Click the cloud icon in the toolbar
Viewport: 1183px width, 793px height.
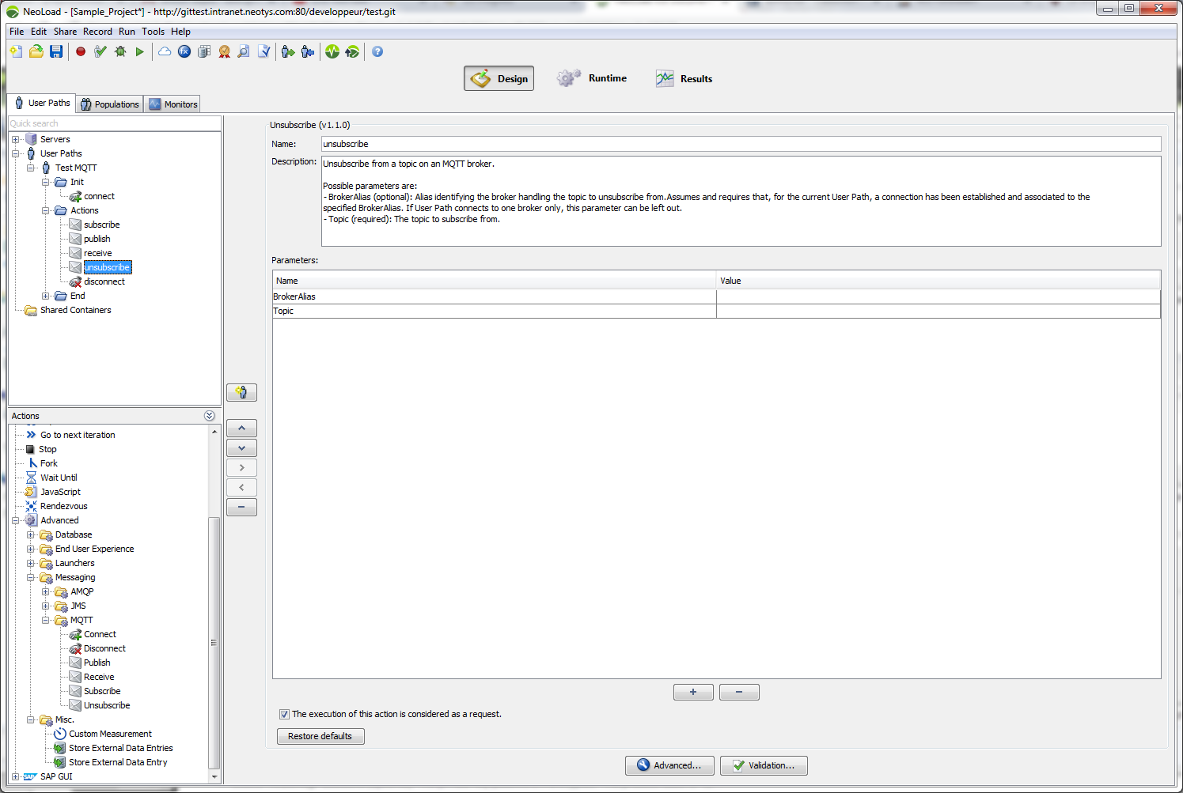(165, 52)
